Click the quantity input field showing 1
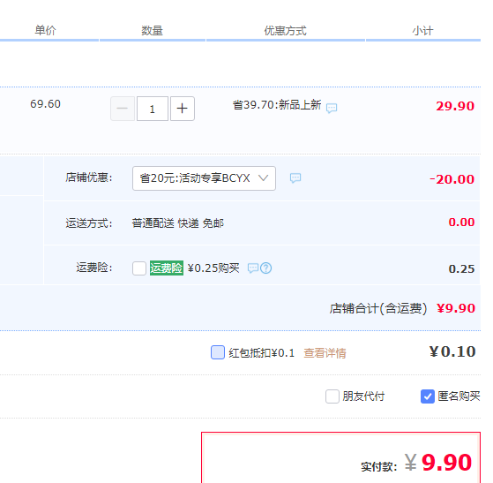 coord(153,109)
